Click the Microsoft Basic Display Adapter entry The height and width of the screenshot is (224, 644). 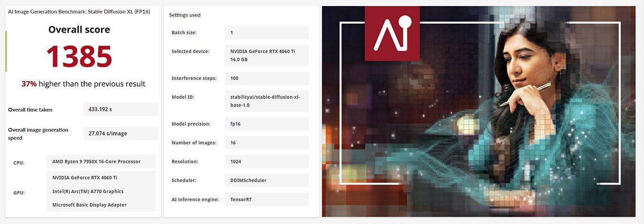pyautogui.click(x=89, y=205)
